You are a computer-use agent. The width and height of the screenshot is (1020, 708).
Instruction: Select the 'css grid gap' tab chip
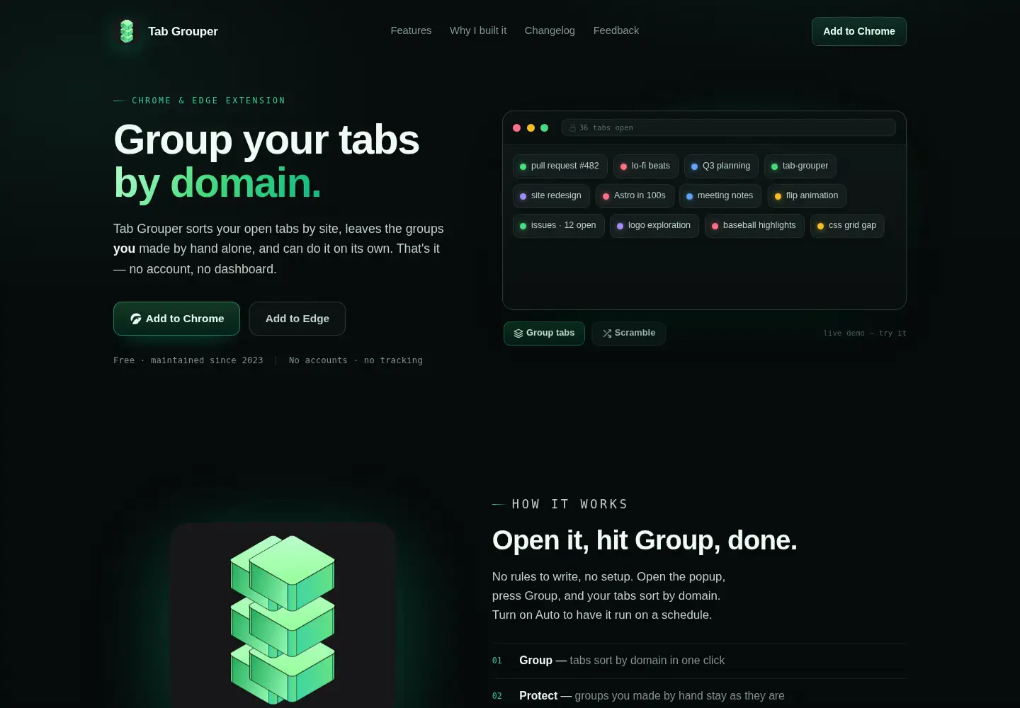[847, 226]
